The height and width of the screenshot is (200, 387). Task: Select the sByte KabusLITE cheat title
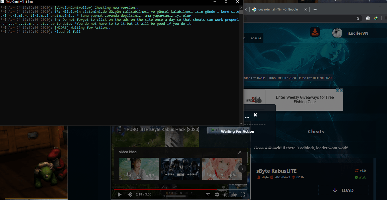[276, 171]
